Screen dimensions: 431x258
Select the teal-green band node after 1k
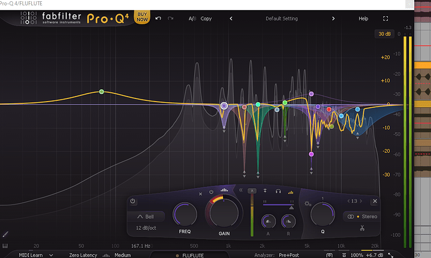[258, 104]
